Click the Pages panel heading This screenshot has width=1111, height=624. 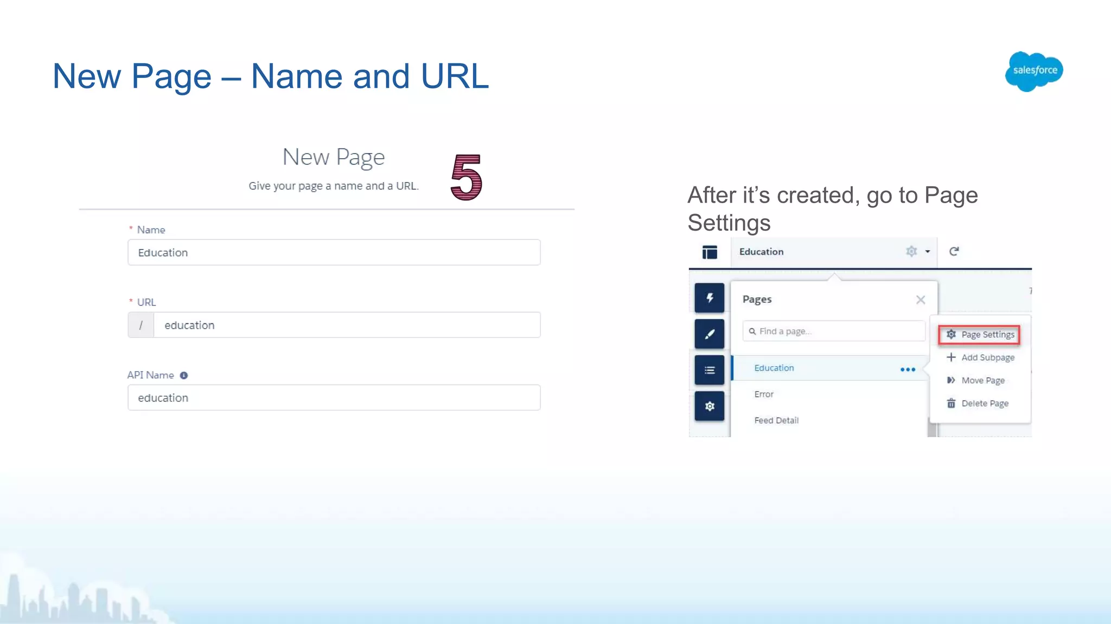coord(757,300)
